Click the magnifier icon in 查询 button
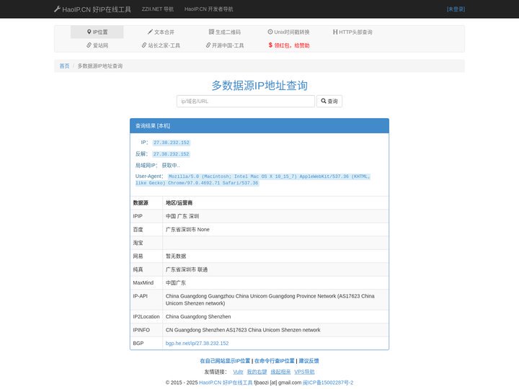Viewport: 519px width, 389px height. (x=324, y=101)
